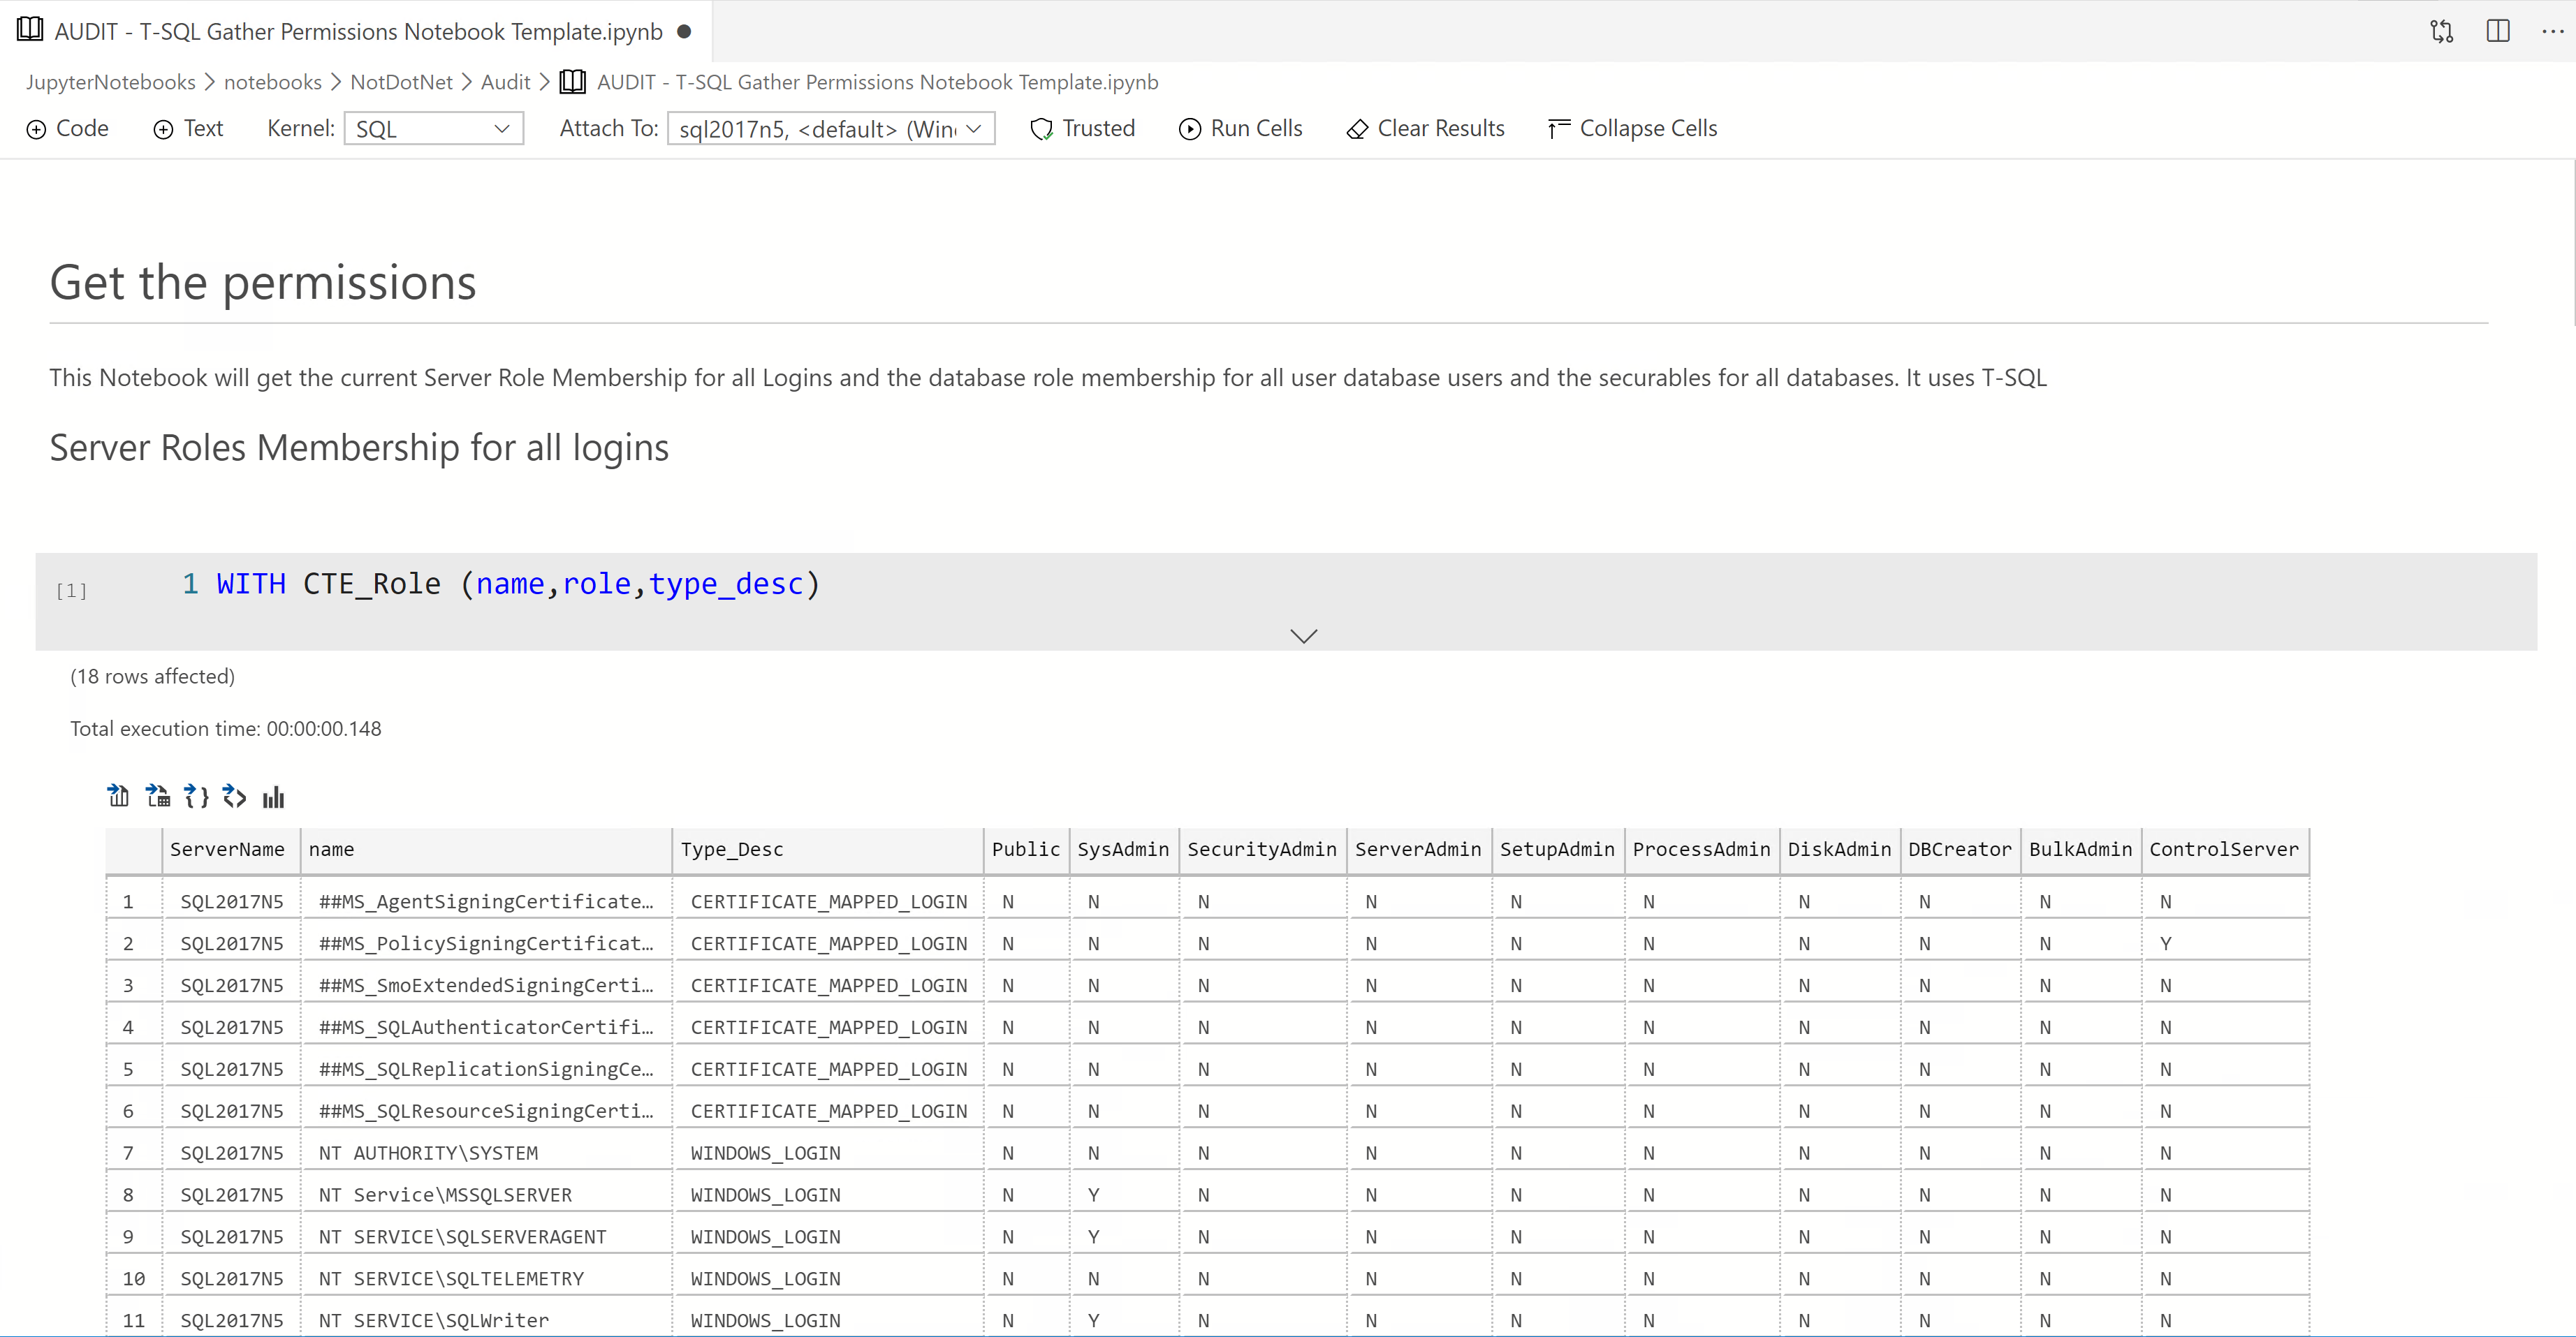Expand the collapsed code cell chevron
Image resolution: width=2576 pixels, height=1337 pixels.
1303,635
